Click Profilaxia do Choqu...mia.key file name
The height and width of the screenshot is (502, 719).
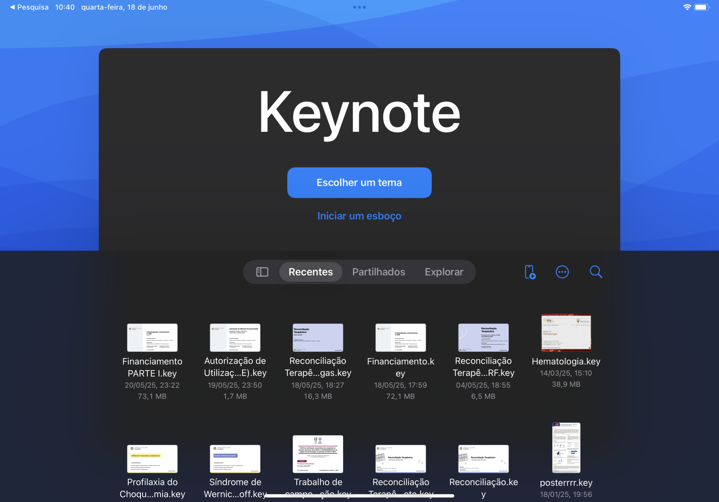tap(152, 488)
